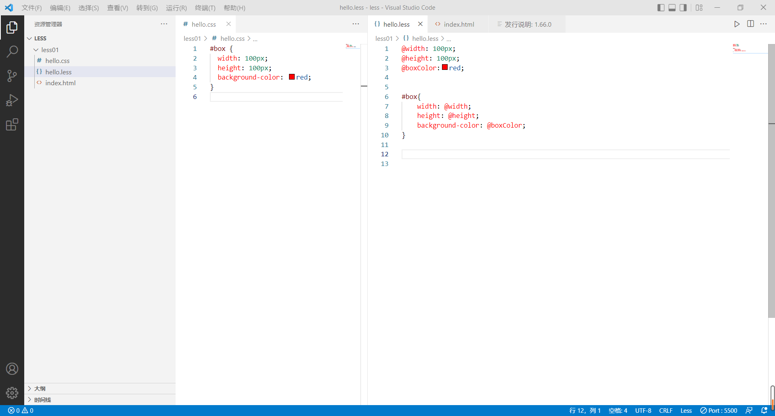Place cursor on line 6 of hello.css

click(x=276, y=97)
